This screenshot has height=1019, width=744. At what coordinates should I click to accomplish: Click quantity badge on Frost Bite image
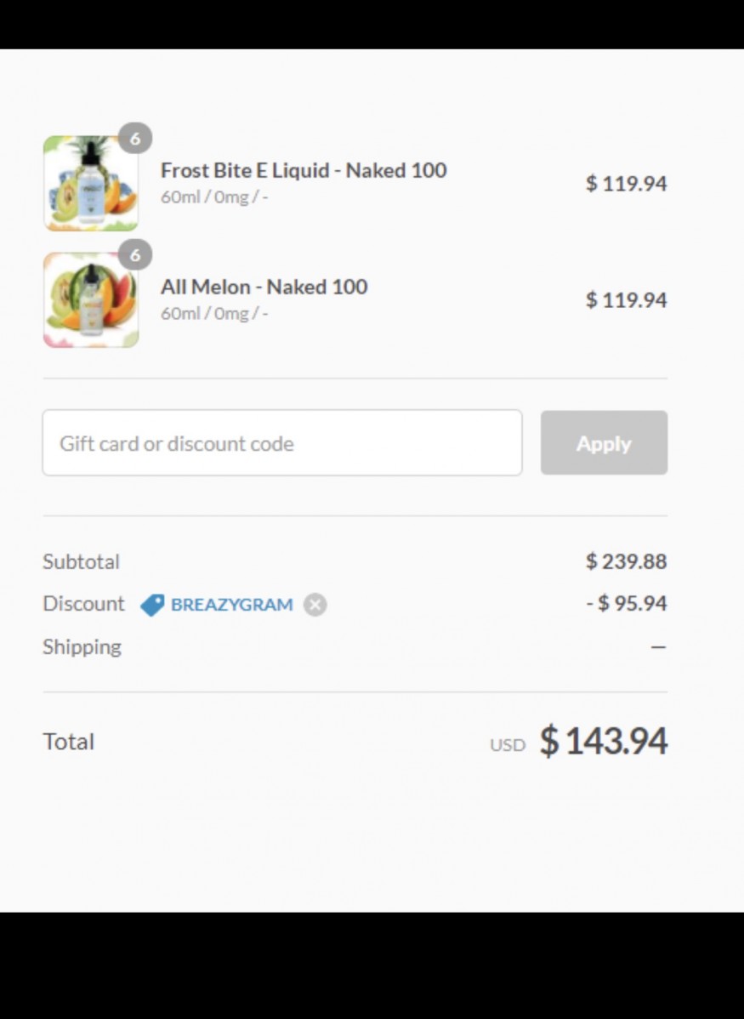click(x=134, y=139)
